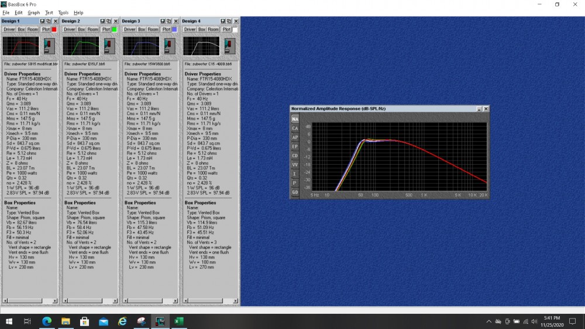585x329 pixels.
Task: Switch to the VV graph tab
Action: click(x=295, y=165)
